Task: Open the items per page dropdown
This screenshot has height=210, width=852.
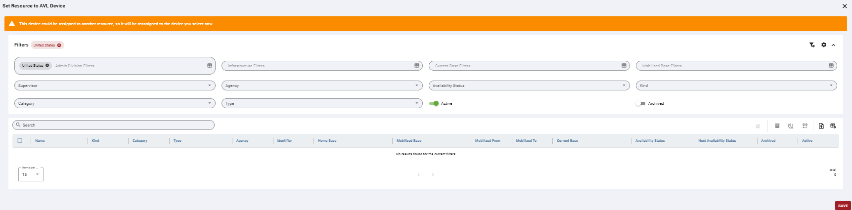Action: click(31, 174)
